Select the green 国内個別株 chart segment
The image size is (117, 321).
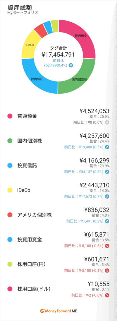click(x=80, y=79)
